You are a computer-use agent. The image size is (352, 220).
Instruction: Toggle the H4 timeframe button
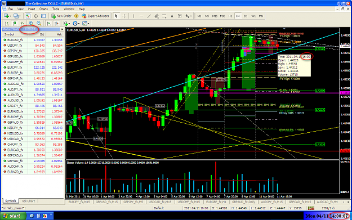pos(238,16)
